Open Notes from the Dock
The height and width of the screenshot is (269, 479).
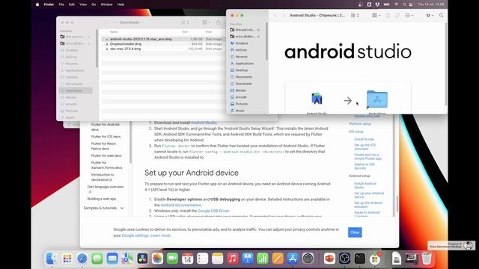218,259
